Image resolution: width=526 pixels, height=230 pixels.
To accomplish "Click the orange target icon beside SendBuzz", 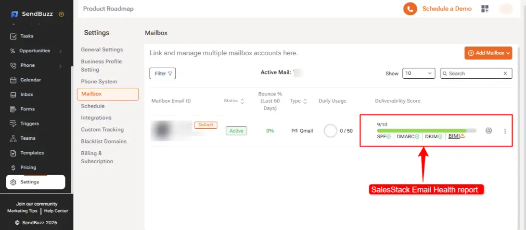I will 61,14.
